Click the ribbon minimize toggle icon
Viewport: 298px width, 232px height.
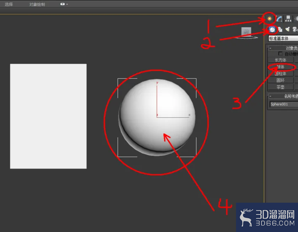click(62, 4)
